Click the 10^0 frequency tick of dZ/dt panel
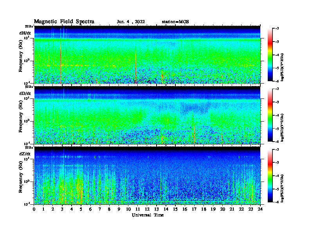 [27, 181]
